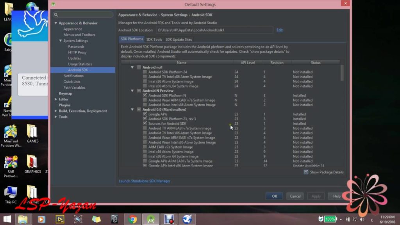Click the Help button
400x225 pixels.
click(337, 196)
